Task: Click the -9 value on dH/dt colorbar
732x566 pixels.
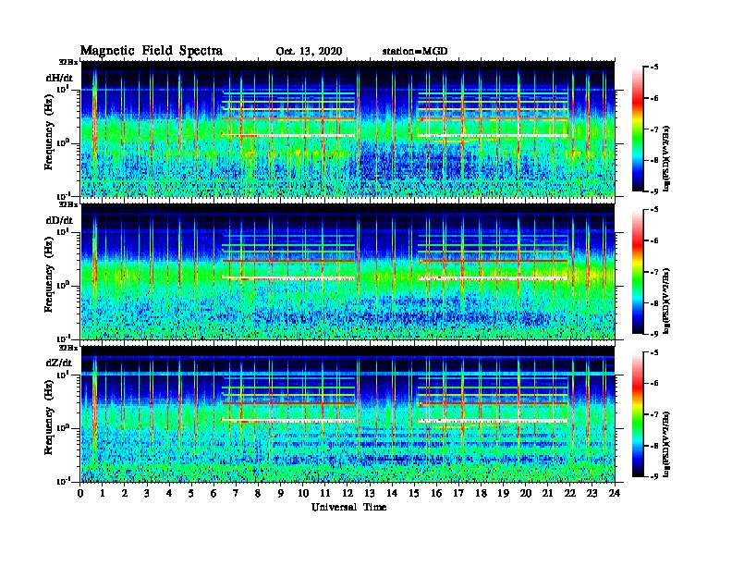Action: click(654, 191)
